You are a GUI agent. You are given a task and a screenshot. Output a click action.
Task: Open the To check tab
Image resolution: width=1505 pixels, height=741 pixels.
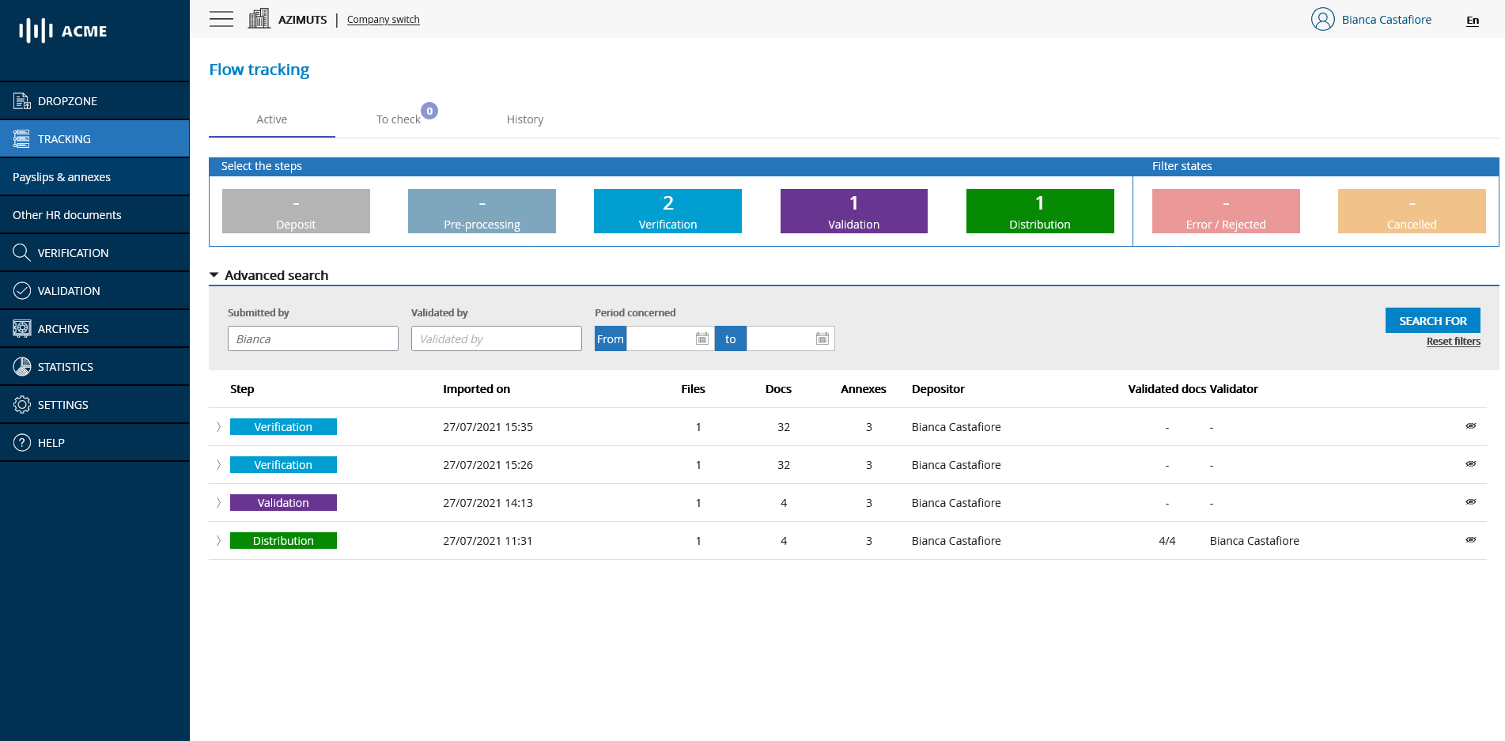398,119
